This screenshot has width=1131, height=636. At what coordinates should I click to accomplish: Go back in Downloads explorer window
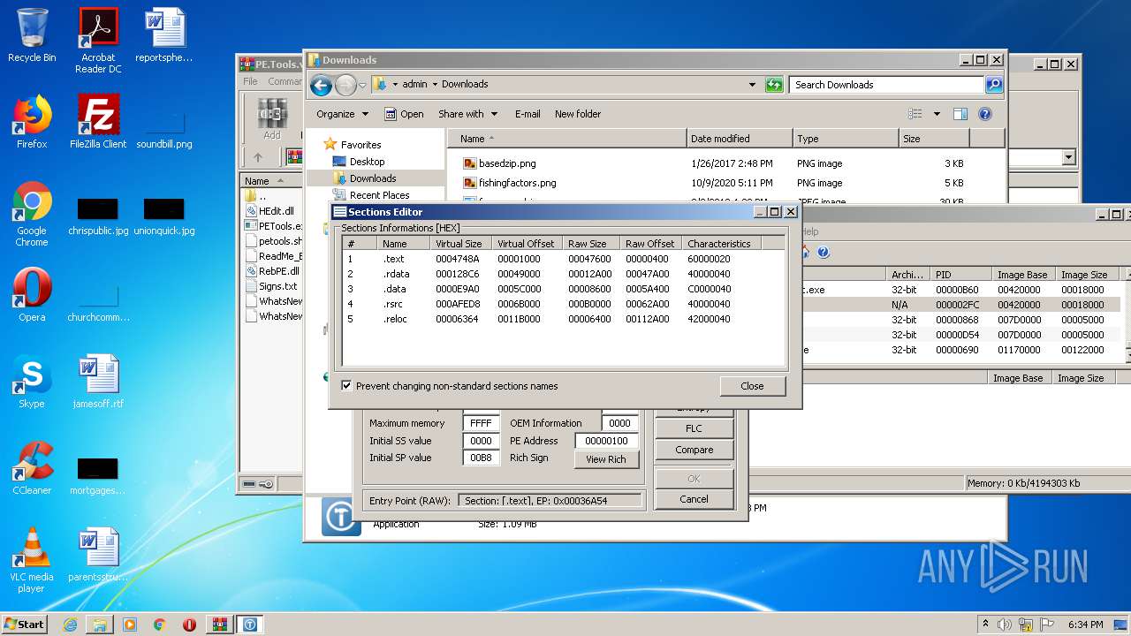tap(322, 85)
